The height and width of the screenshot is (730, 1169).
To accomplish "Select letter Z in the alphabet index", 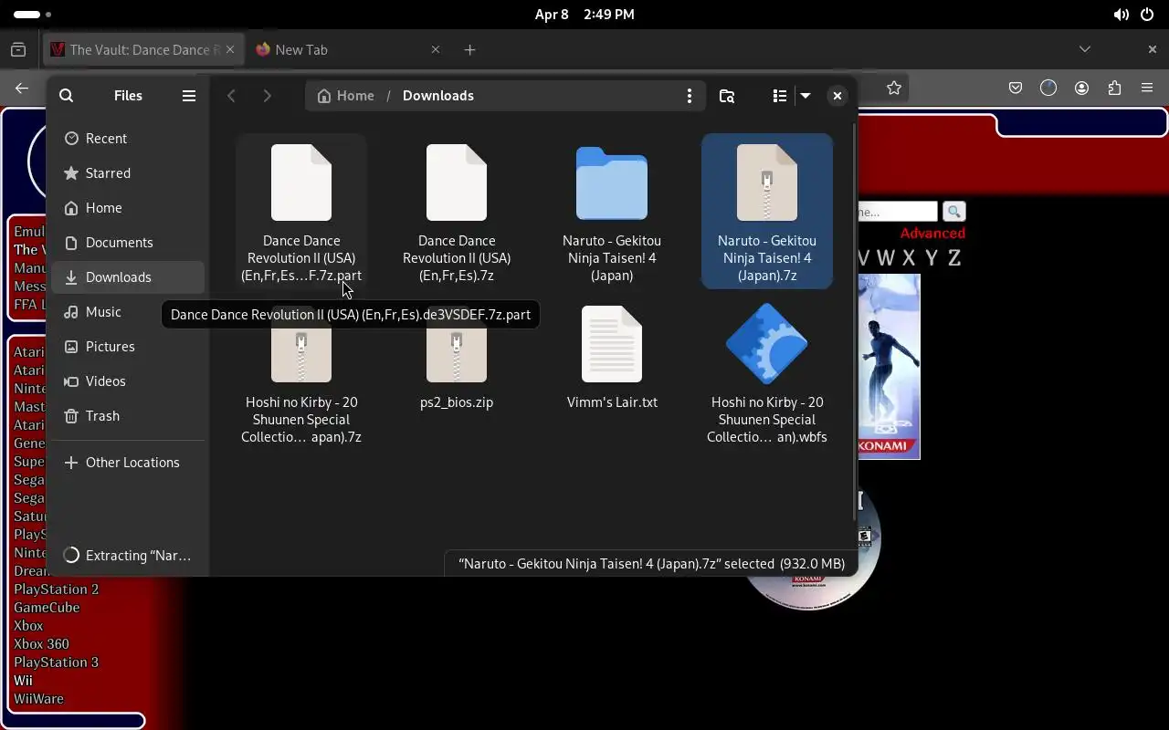I will pos(954,258).
